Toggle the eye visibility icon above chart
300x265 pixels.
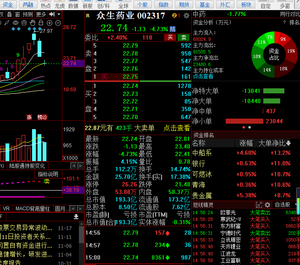(x=16, y=23)
